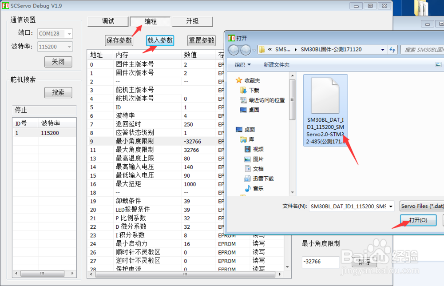Select the 顺时针不灵敏区 row

click(186, 252)
